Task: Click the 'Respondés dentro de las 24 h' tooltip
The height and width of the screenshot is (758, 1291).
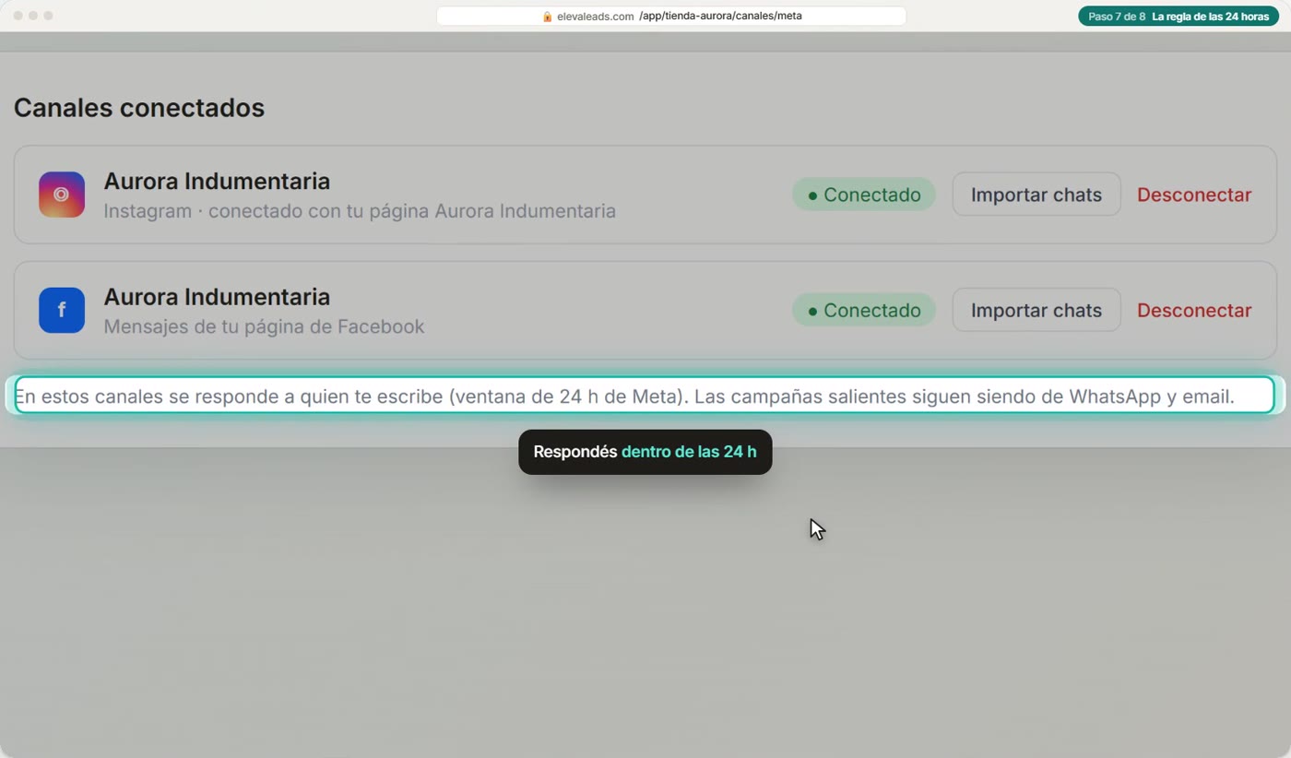Action: [x=645, y=452]
